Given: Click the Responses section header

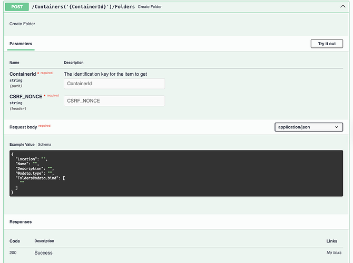Looking at the screenshot, I should tap(21, 222).
